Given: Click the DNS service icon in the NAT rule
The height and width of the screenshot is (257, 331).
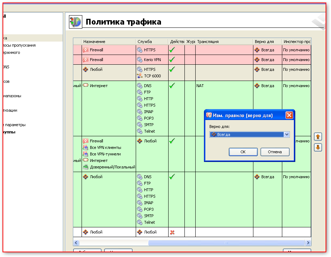Looking at the screenshot, I should (x=140, y=86).
